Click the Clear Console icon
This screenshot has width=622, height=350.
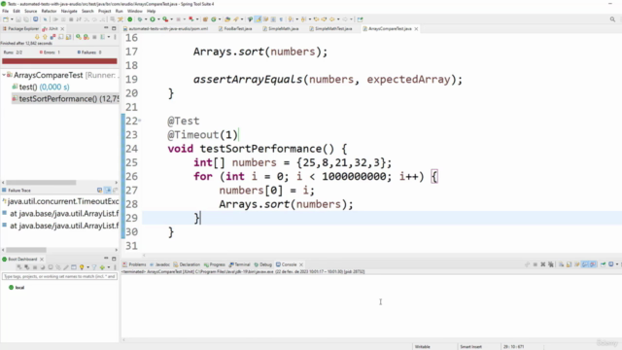pyautogui.click(x=561, y=264)
